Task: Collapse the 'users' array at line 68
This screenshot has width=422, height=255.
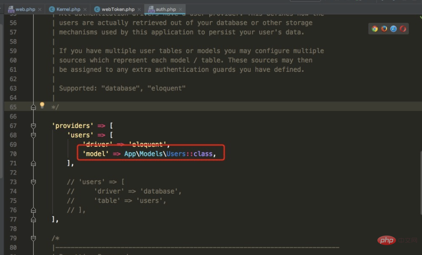Action: 33,135
